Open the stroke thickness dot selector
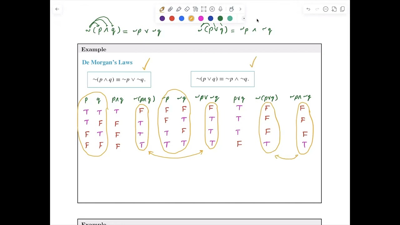 244,18
